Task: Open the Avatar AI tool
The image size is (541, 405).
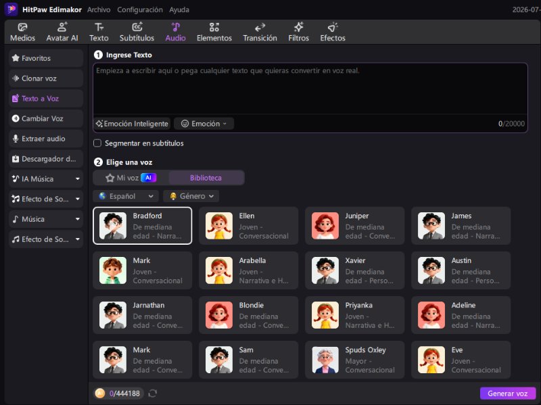Action: point(62,32)
